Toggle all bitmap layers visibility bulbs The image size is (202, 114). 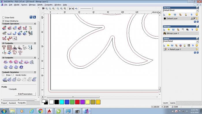197,30
